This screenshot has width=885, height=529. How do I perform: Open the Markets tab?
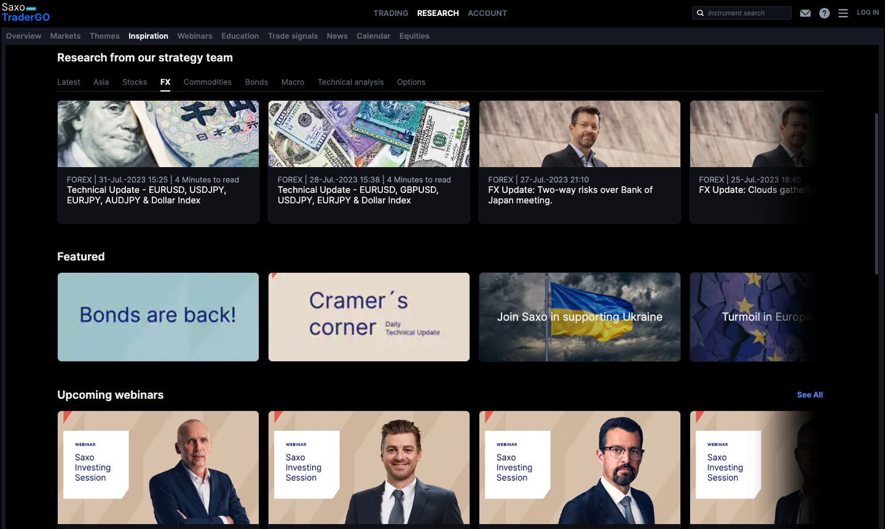coord(65,36)
